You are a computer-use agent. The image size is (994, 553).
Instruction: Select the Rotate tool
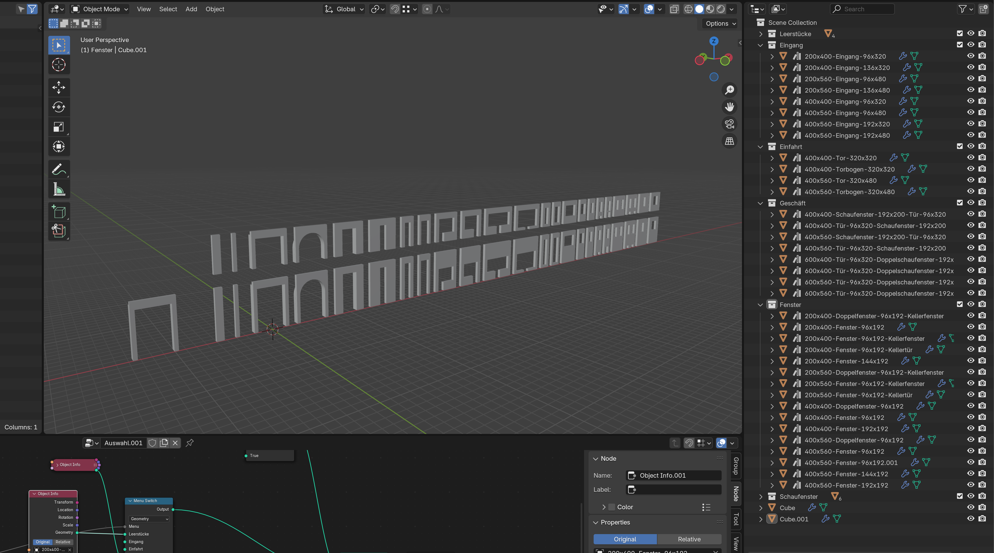coord(59,107)
